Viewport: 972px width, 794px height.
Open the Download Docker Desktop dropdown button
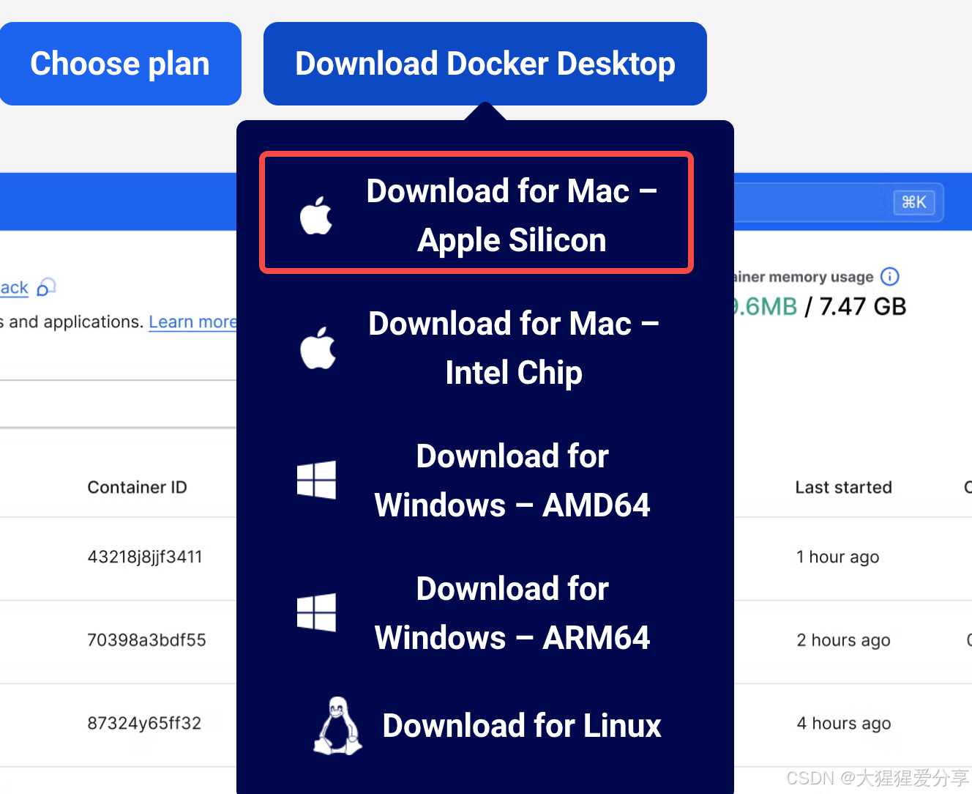click(x=485, y=64)
